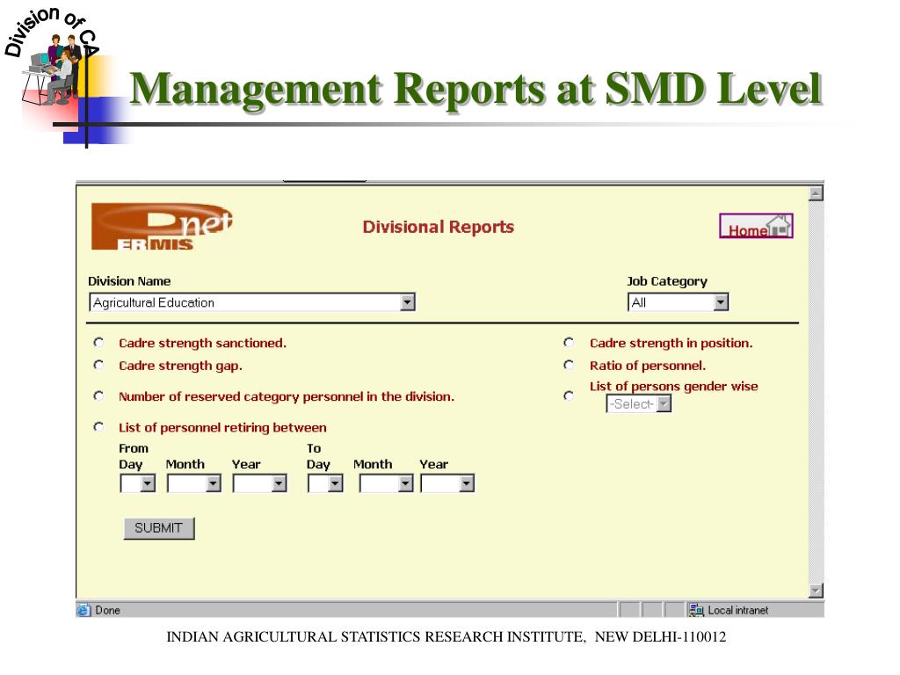Click the Management Reports at SMD Level title

pyautogui.click(x=476, y=89)
